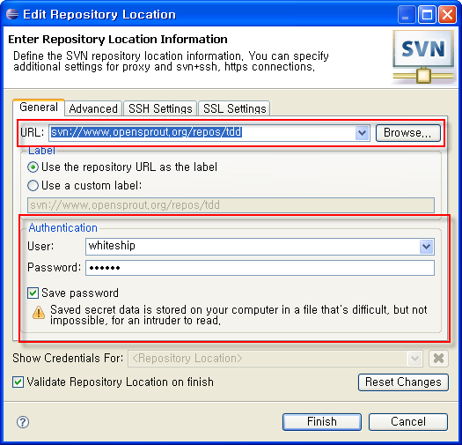Image resolution: width=462 pixels, height=445 pixels.
Task: Maximize the dialog window
Action: pos(427,15)
